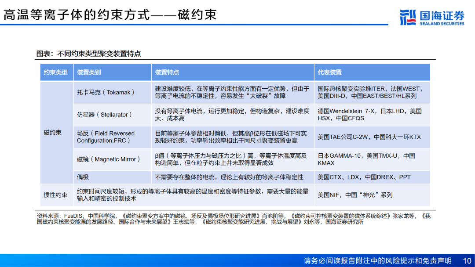Image resolution: width=475 pixels, height=267 pixels.
Task: Click the page number 10
Action: 467,261
